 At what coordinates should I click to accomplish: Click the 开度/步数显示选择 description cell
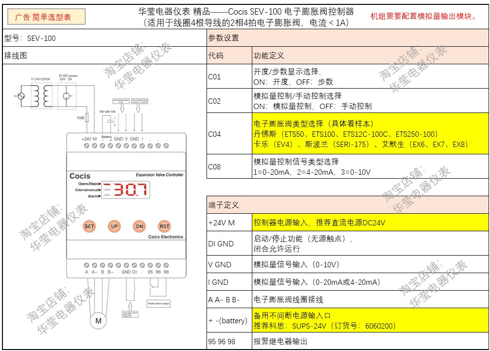(x=370, y=76)
